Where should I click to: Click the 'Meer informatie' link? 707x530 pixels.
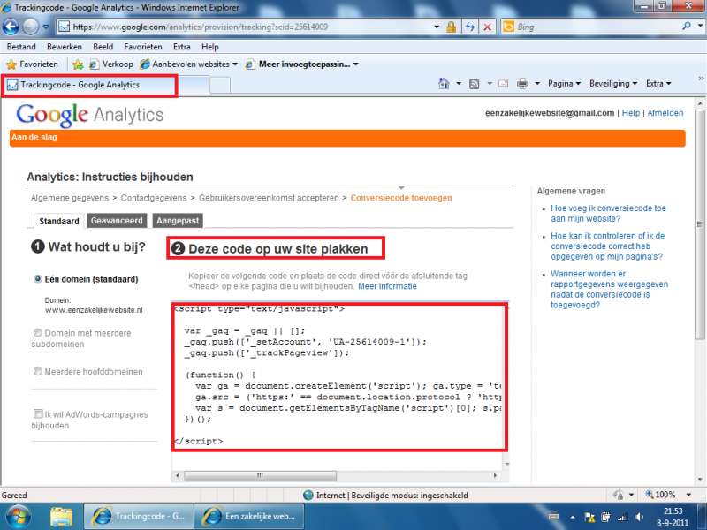(x=387, y=286)
